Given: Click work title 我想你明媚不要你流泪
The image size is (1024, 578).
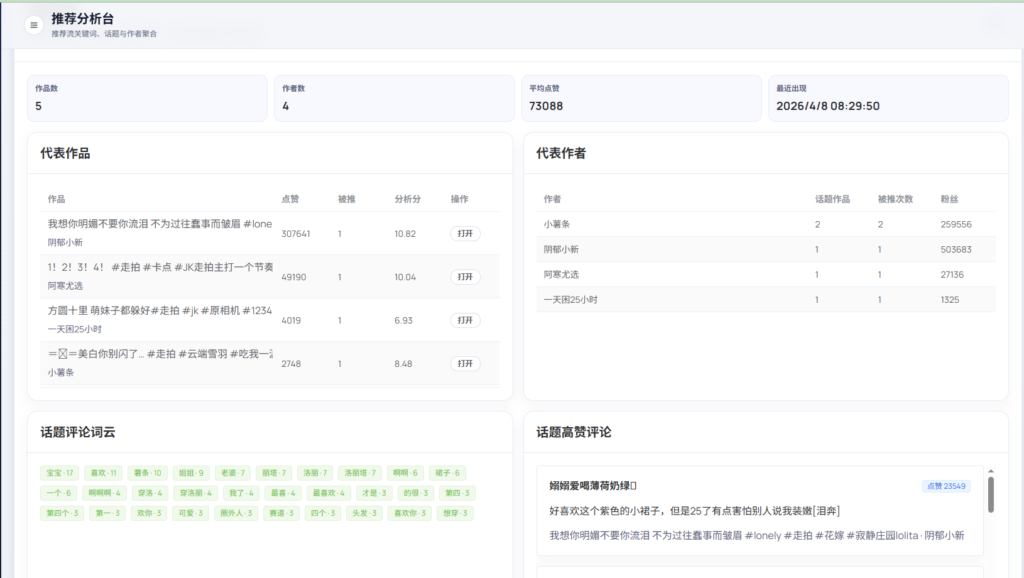Looking at the screenshot, I should tap(160, 224).
